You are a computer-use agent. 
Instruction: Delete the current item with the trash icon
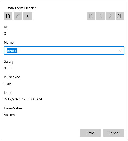(x=28, y=16)
